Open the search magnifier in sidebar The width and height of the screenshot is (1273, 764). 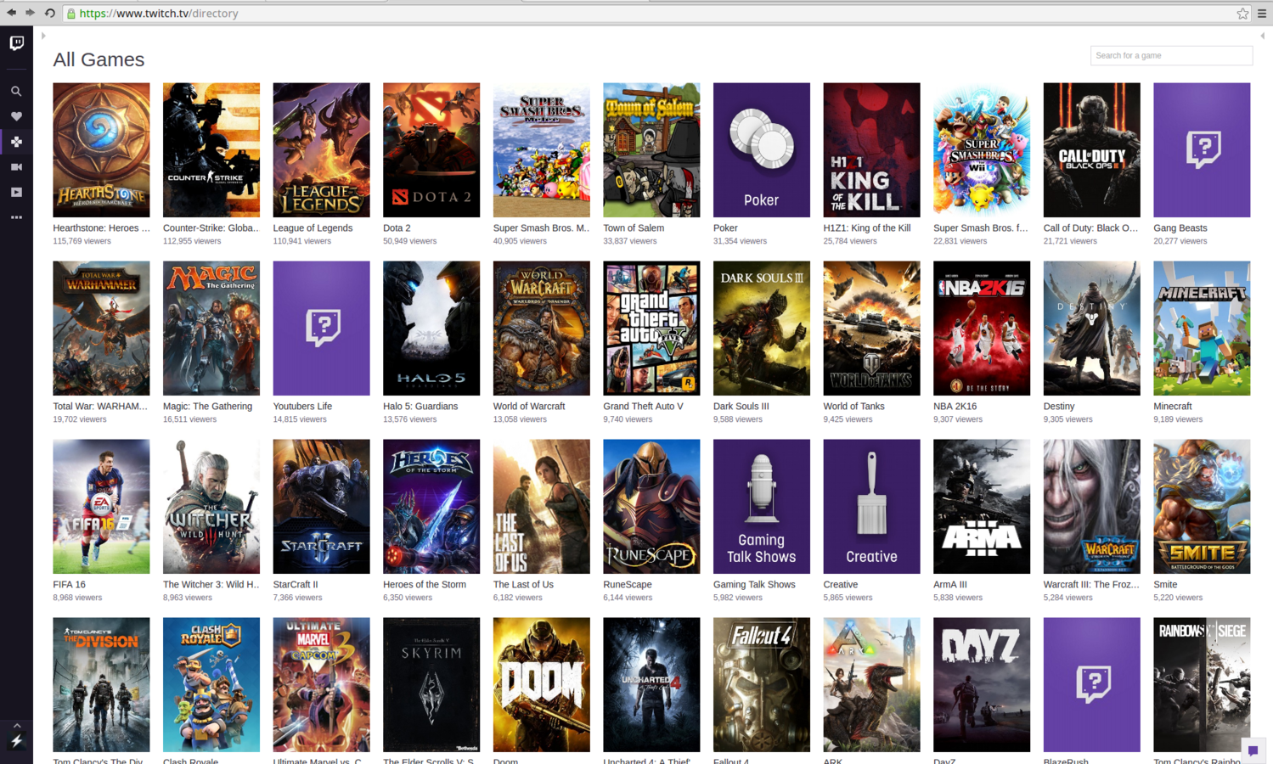pos(16,91)
